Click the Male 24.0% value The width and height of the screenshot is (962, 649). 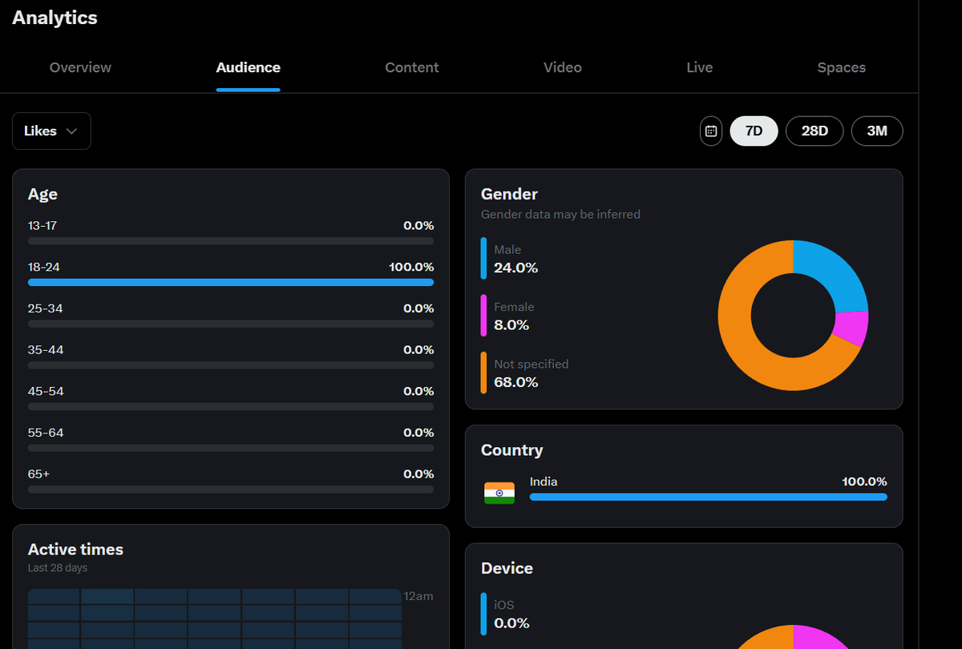(515, 268)
